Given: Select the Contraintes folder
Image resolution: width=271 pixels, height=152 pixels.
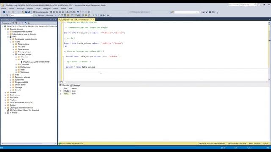Looking at the screenshot, I should tap(25, 65).
